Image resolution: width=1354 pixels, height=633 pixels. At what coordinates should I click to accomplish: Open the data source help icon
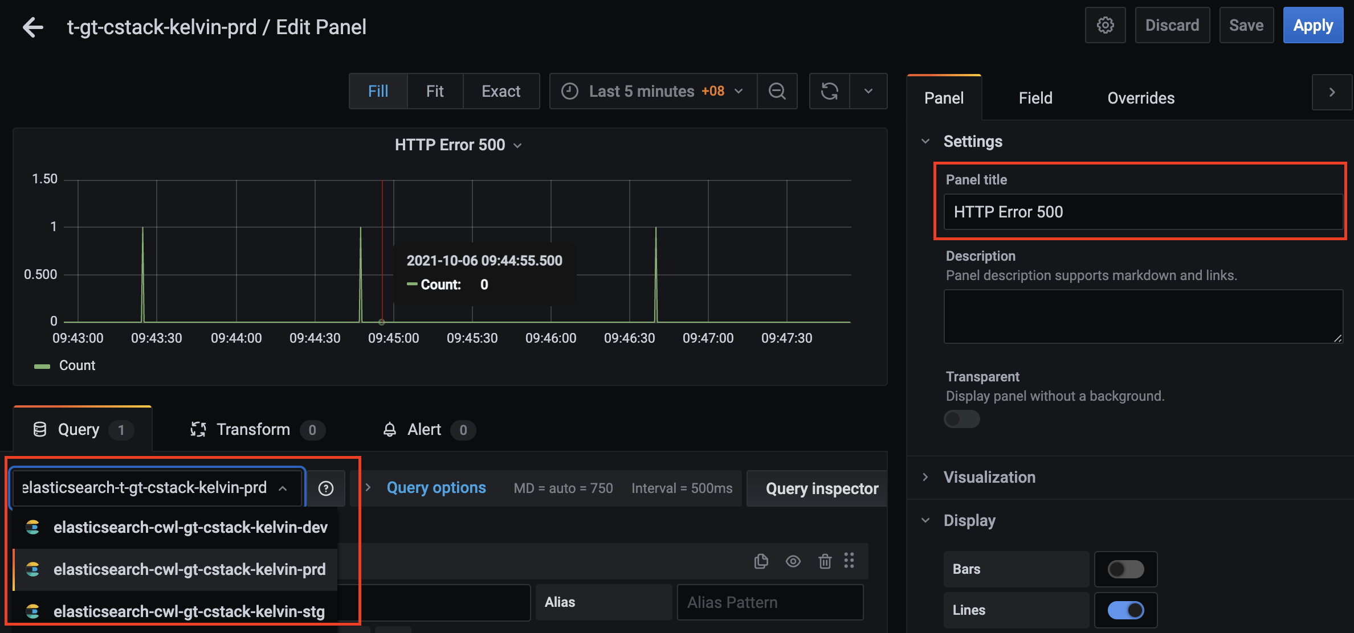click(326, 488)
